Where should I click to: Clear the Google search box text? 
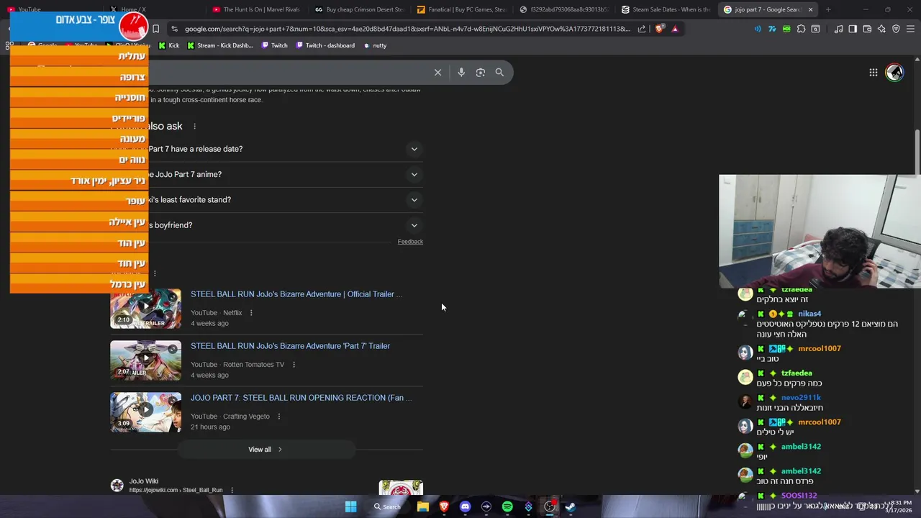[x=437, y=72]
